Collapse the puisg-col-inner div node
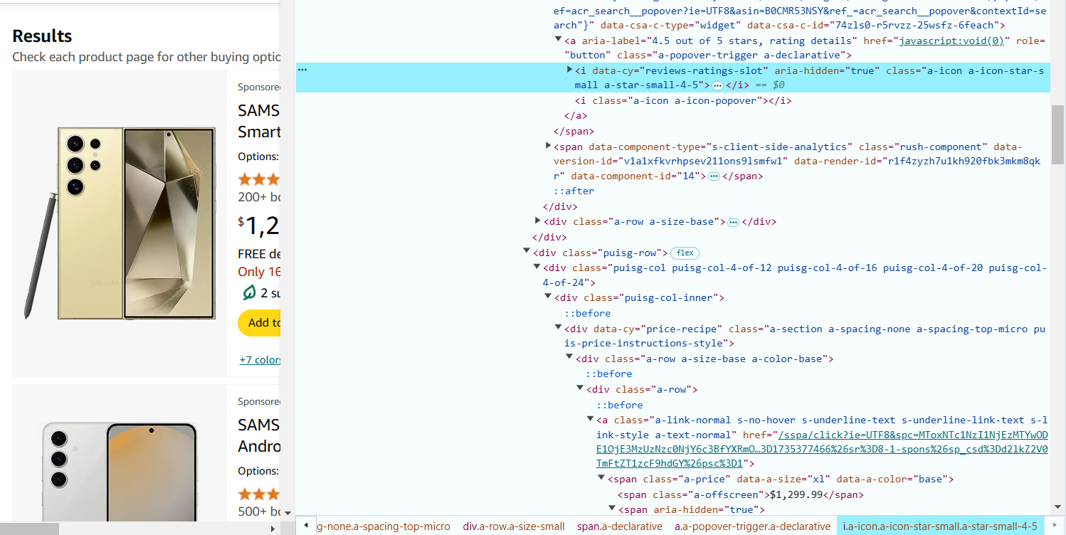 click(x=549, y=297)
